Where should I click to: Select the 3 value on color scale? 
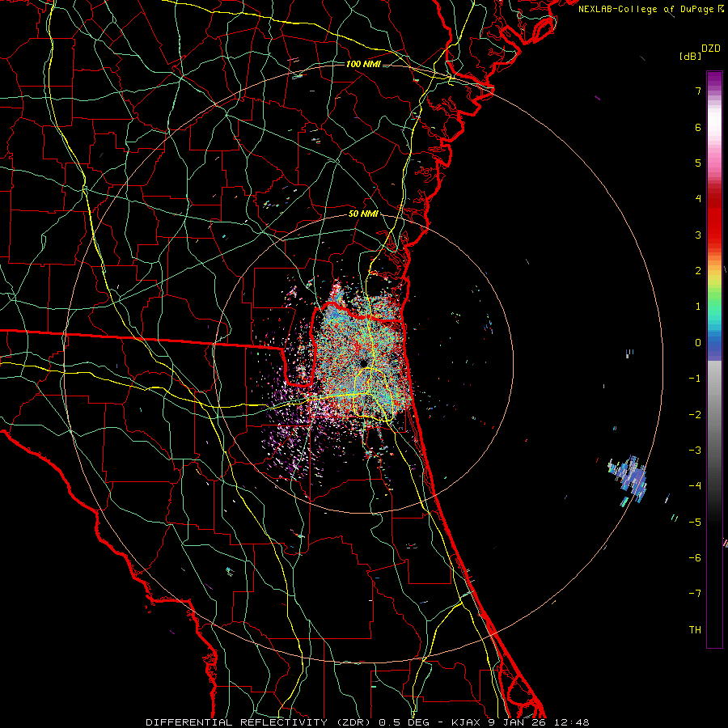698,235
